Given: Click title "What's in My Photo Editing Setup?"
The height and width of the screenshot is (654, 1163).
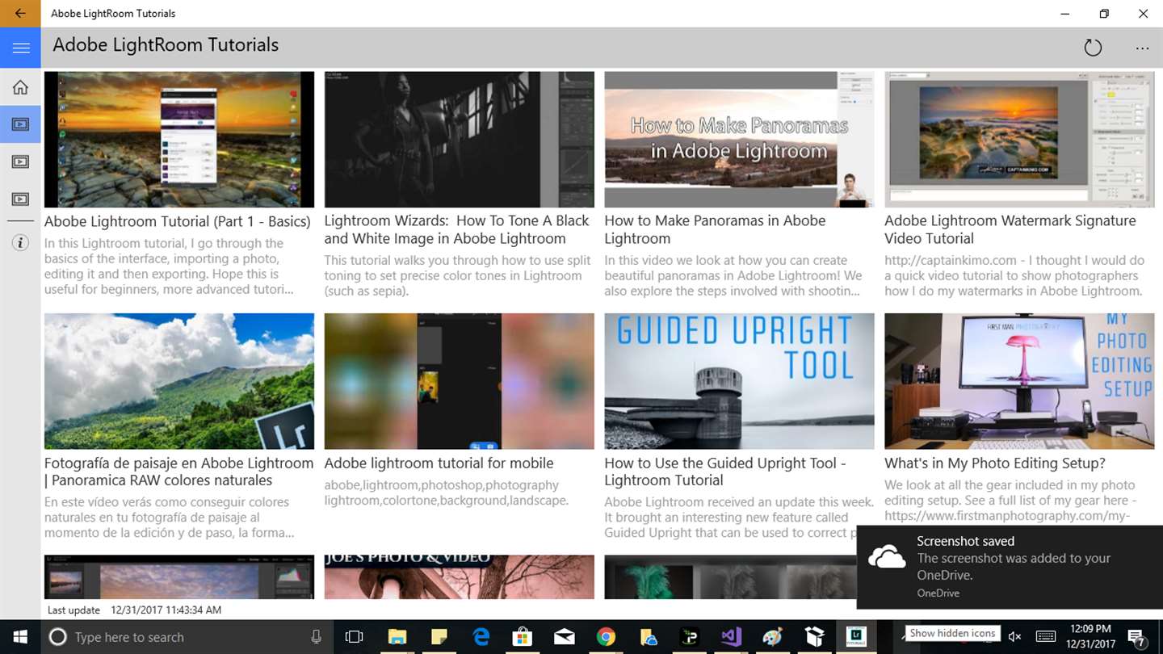Looking at the screenshot, I should pyautogui.click(x=995, y=463).
